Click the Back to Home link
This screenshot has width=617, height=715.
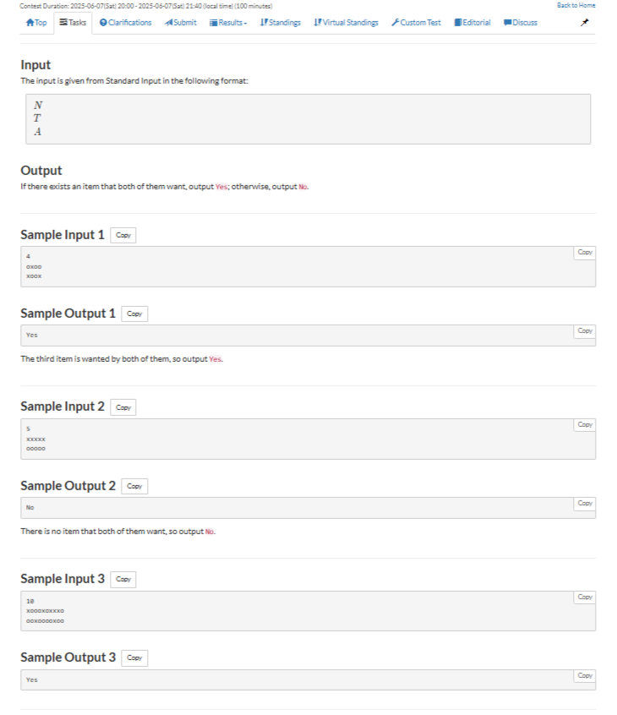coord(576,6)
